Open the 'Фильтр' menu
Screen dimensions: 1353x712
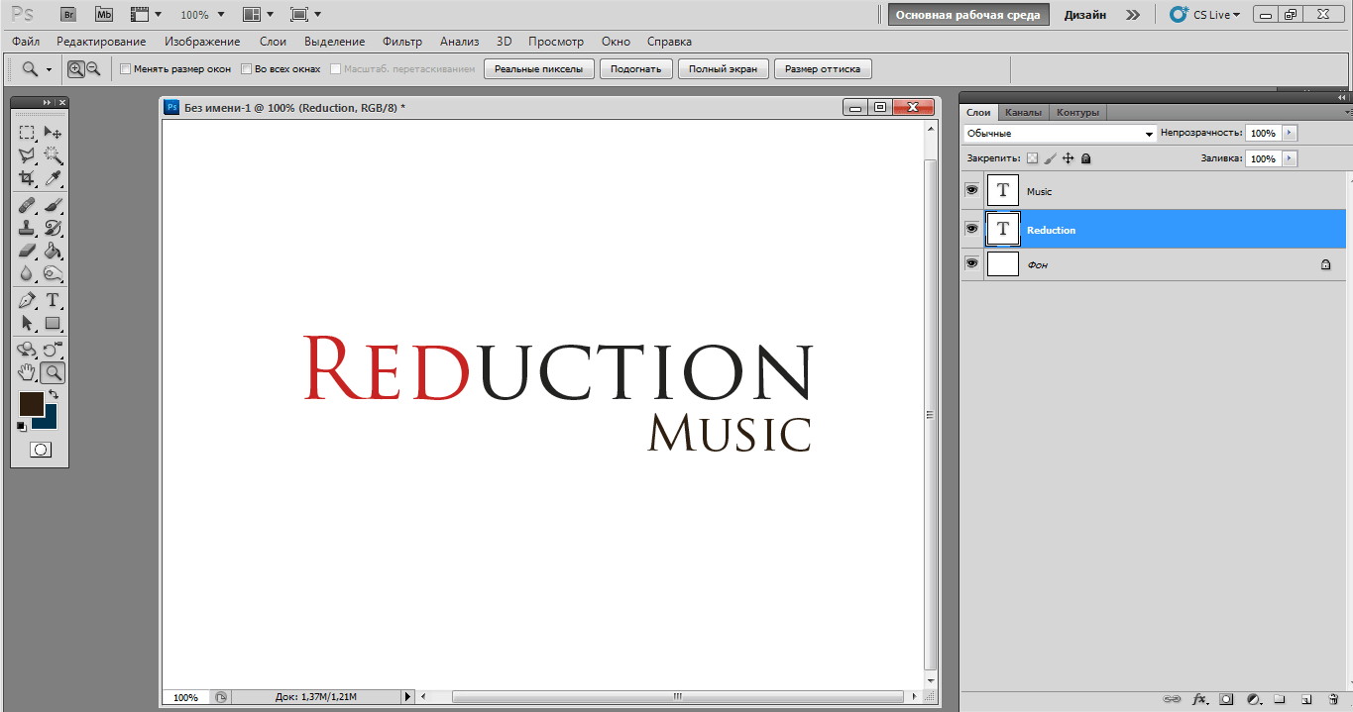pyautogui.click(x=401, y=42)
